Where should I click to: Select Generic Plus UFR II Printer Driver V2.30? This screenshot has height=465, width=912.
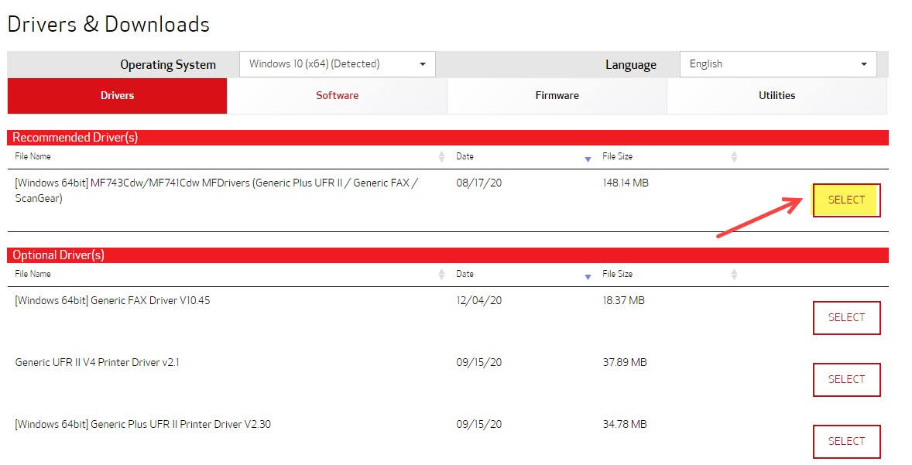[x=846, y=441]
